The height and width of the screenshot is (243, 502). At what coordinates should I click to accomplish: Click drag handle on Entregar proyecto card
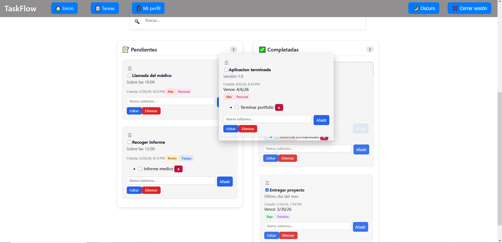point(267,183)
